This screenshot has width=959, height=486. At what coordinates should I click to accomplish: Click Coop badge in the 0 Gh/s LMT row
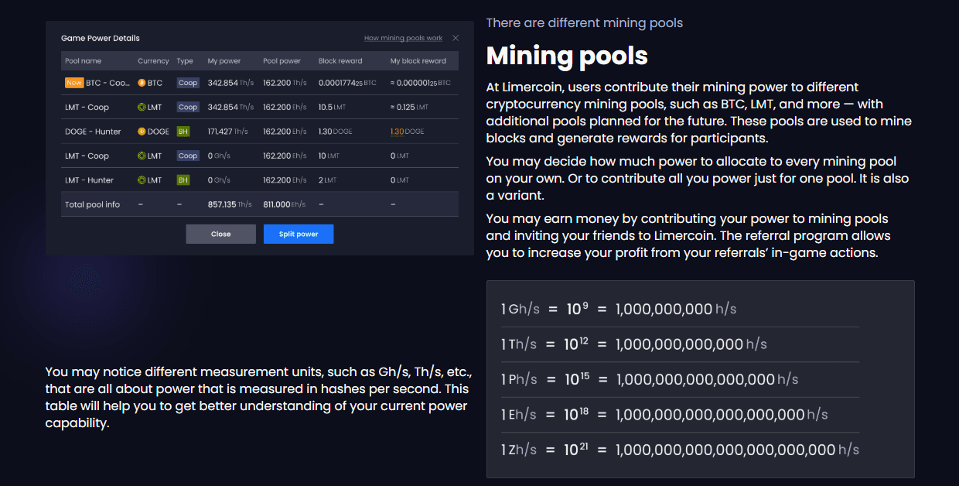(188, 156)
